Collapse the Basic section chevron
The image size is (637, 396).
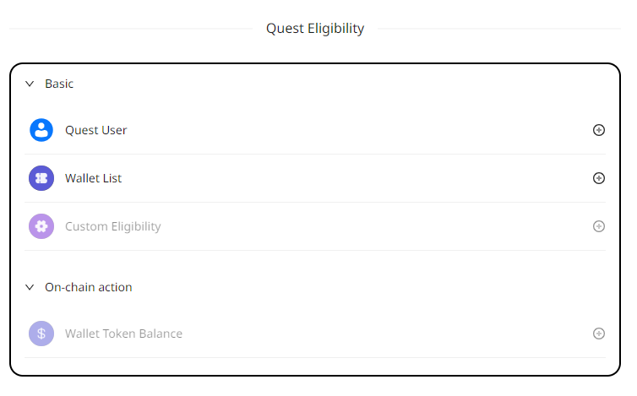[30, 84]
